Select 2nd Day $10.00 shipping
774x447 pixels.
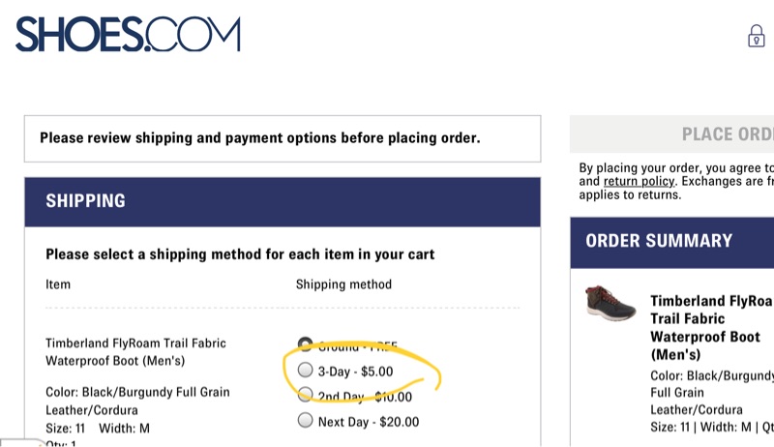click(x=306, y=395)
